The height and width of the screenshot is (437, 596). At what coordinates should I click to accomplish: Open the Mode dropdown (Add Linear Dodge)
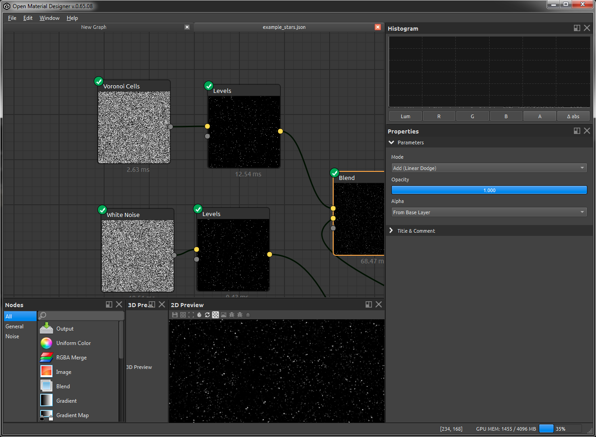click(489, 168)
